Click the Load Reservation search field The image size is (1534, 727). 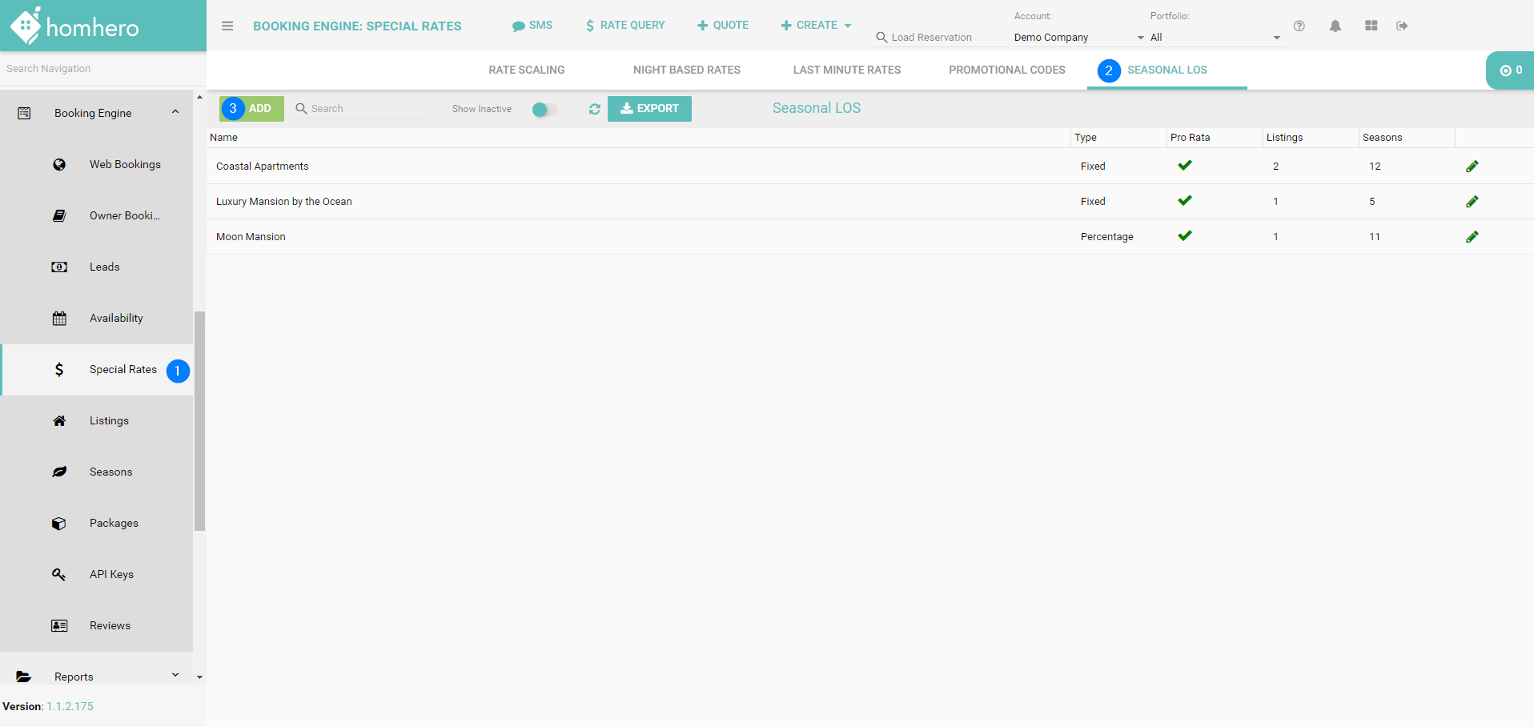(941, 38)
